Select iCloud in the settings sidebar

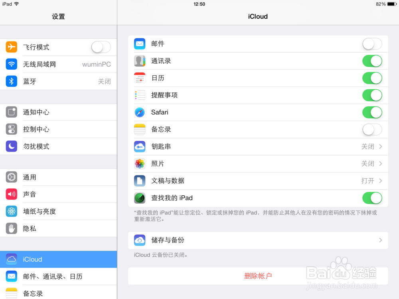pos(58,259)
